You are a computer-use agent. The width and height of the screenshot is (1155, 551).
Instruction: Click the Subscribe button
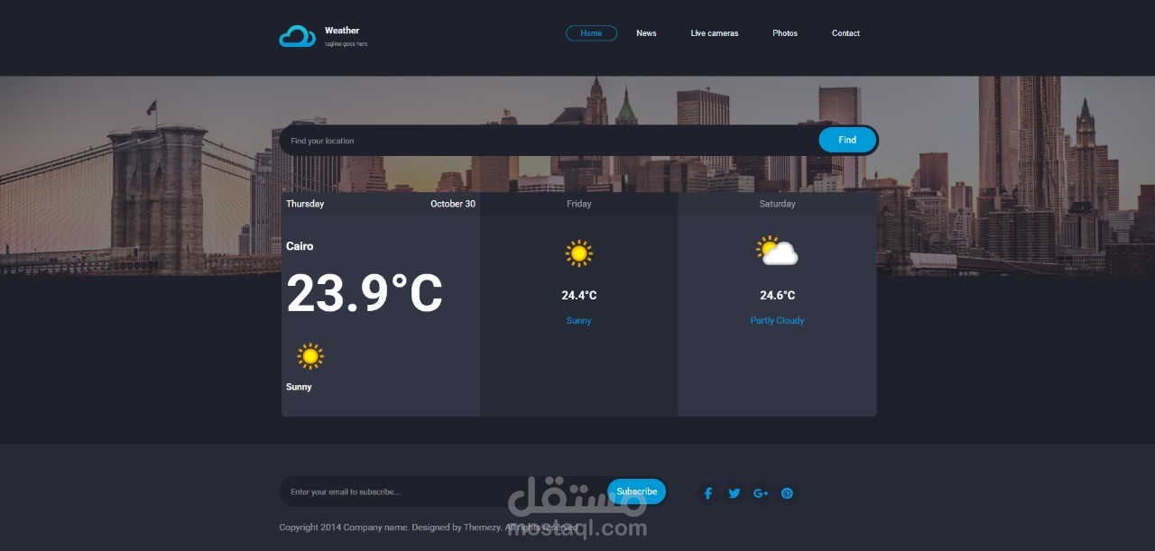point(637,491)
